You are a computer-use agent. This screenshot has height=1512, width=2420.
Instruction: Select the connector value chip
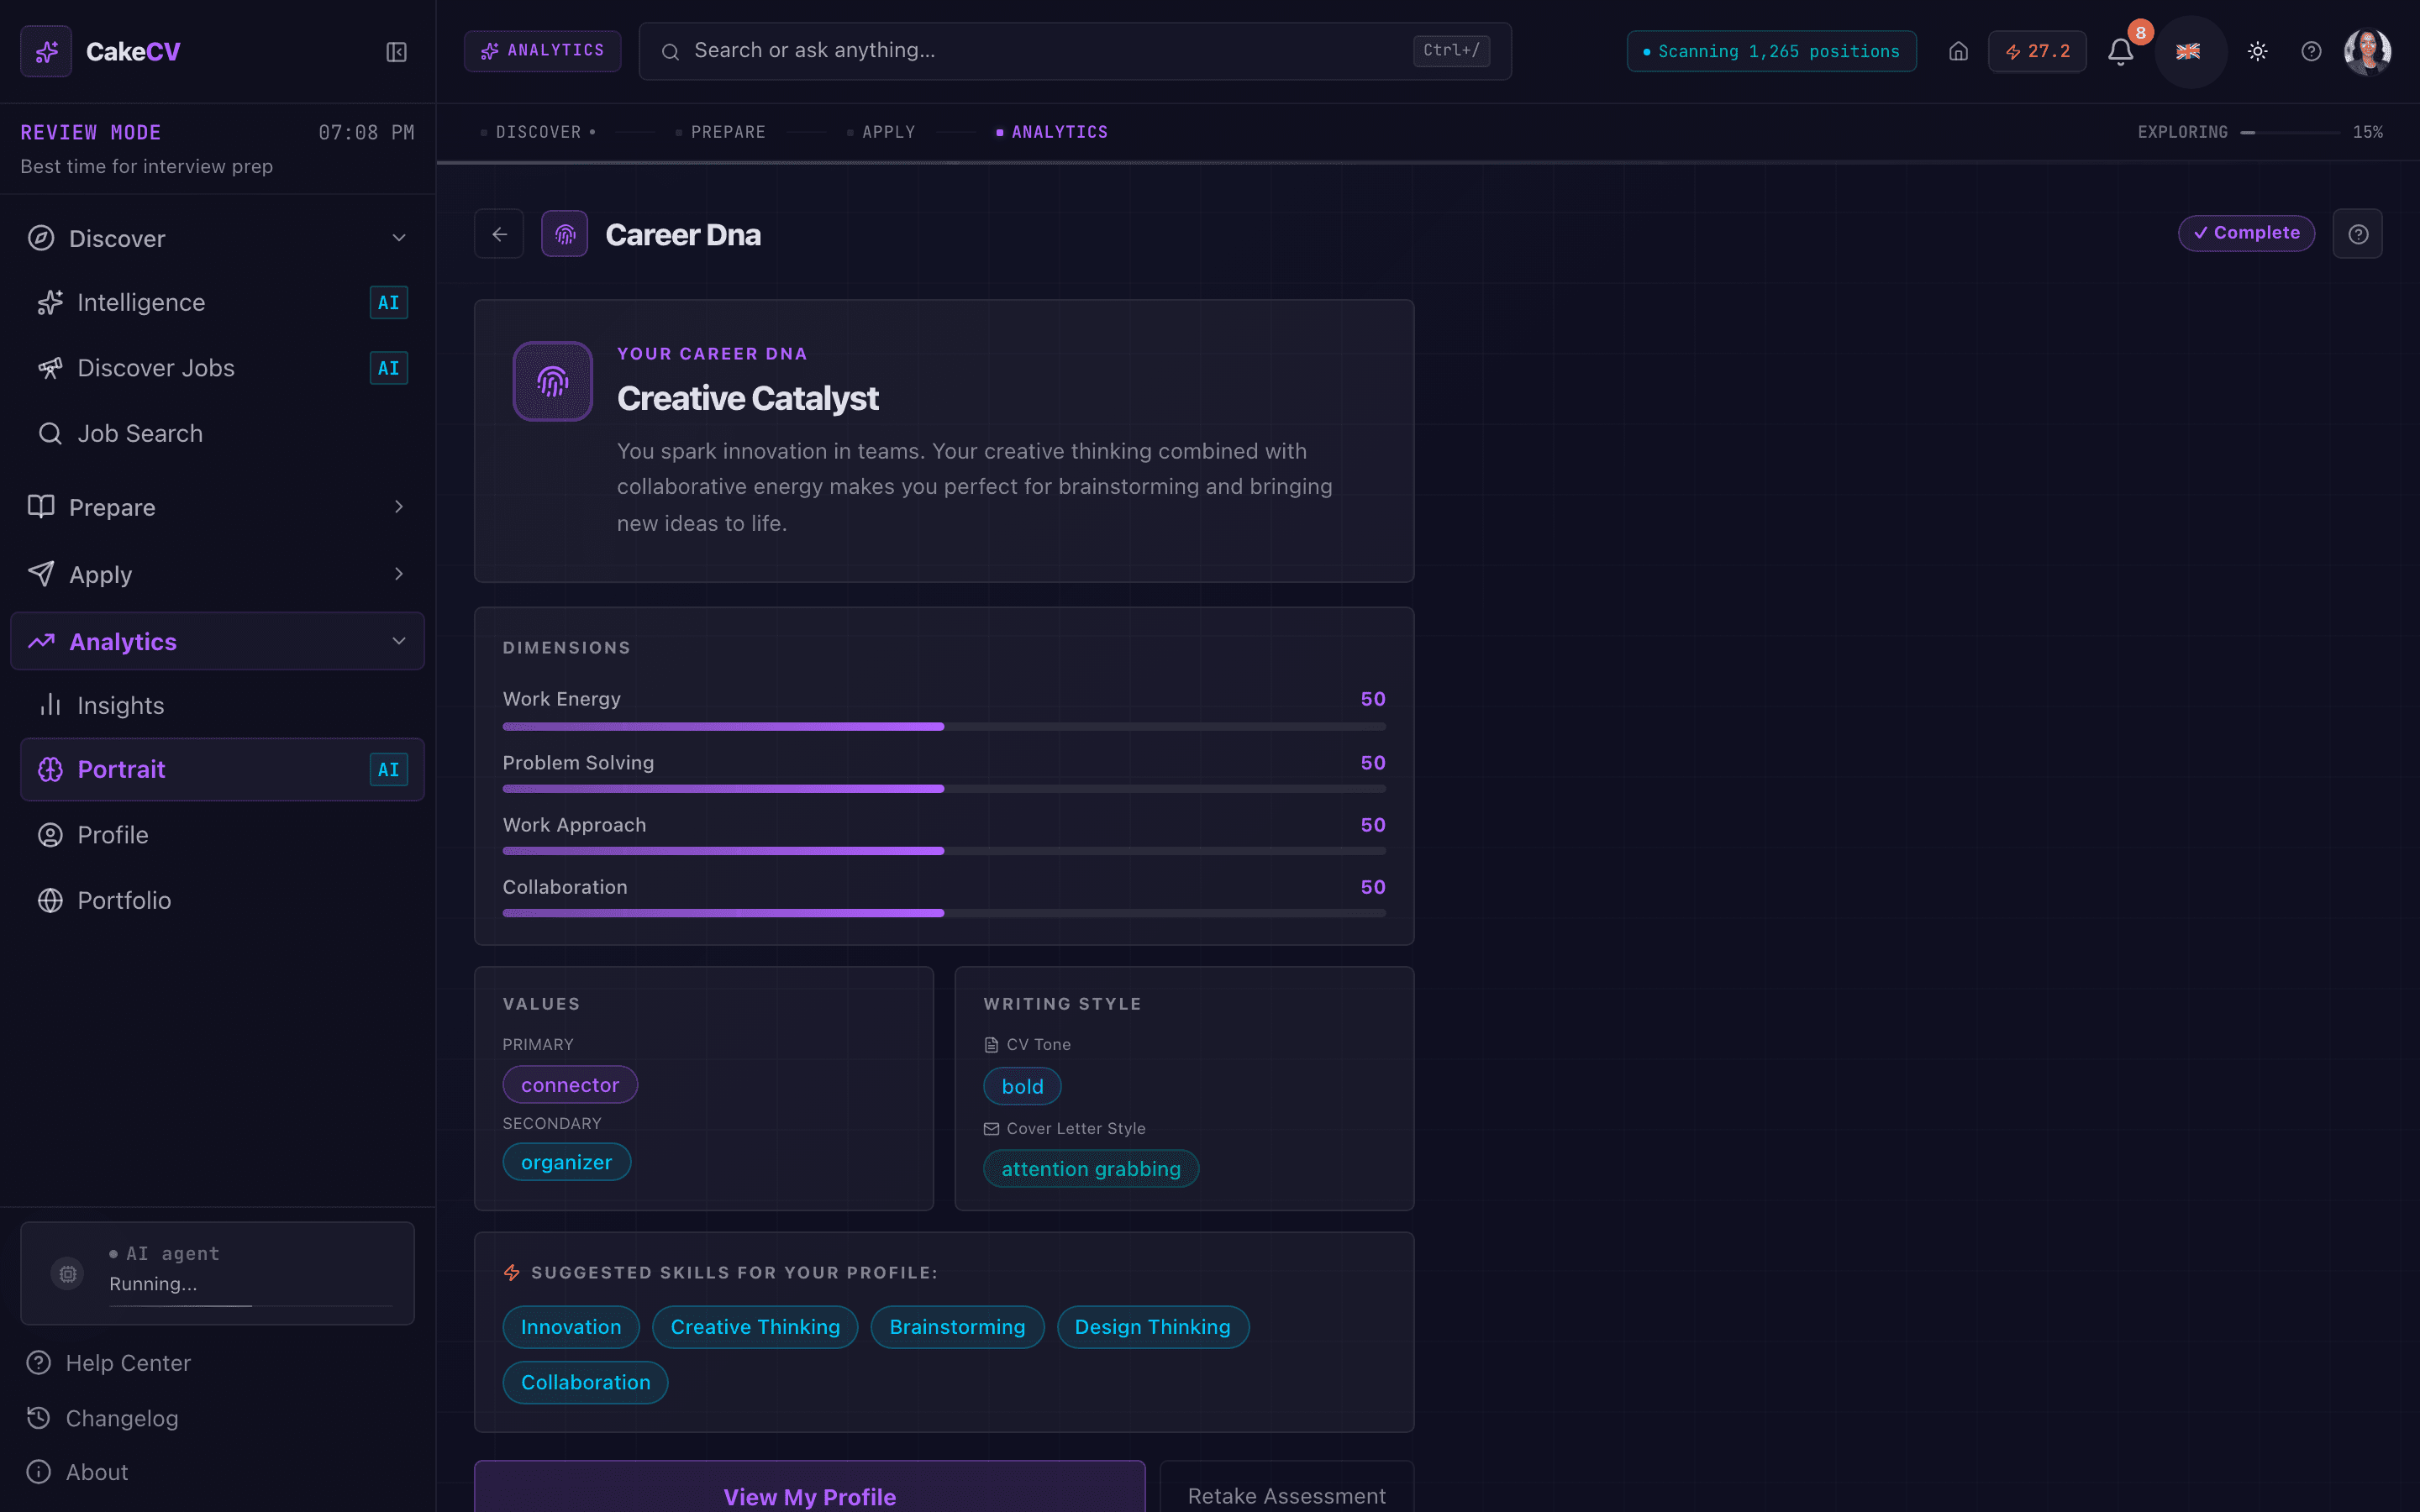570,1085
